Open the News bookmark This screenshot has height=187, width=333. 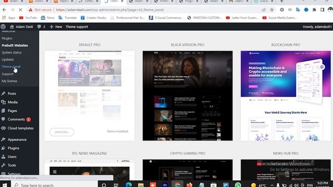pyautogui.click(x=48, y=18)
